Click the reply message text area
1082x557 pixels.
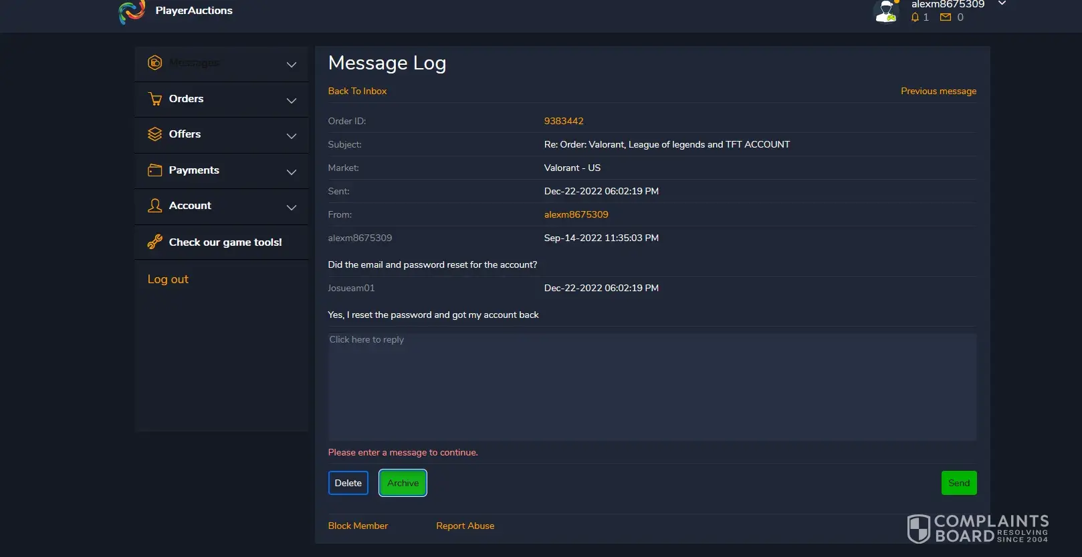click(652, 387)
